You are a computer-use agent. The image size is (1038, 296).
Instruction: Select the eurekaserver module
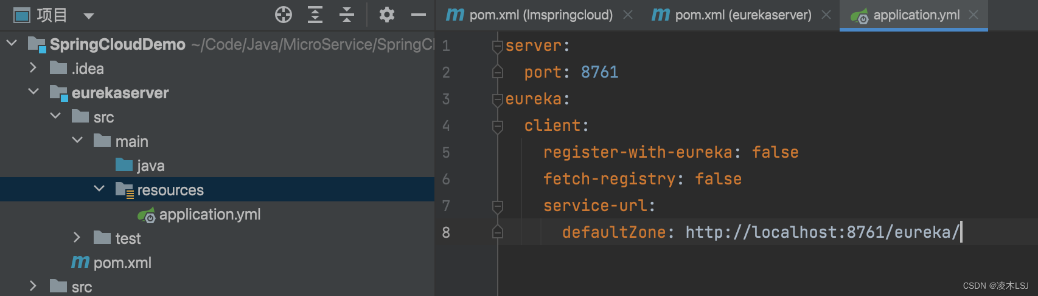(x=120, y=93)
